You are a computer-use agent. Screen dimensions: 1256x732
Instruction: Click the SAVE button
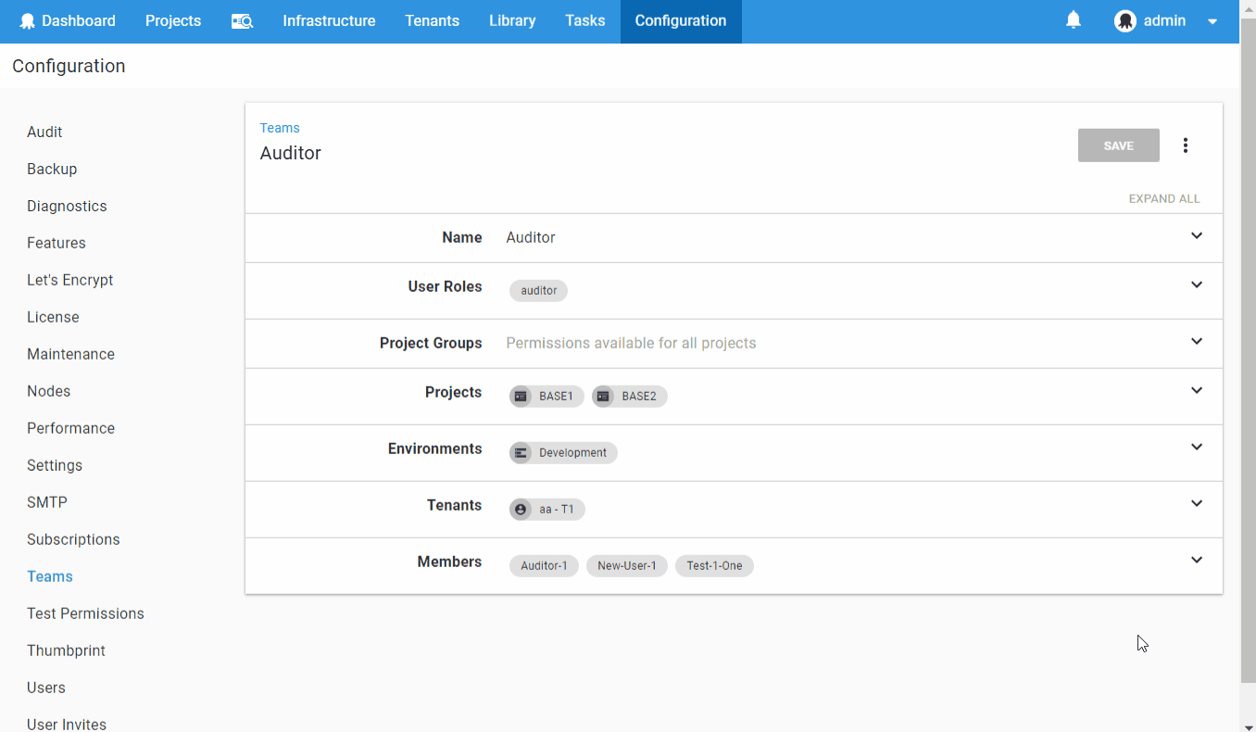[1118, 145]
